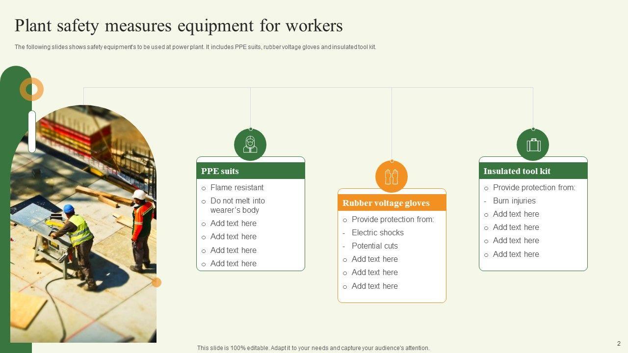Select the slide title about plant safety measures
Viewport: 628px width, 353px height.
click(179, 25)
